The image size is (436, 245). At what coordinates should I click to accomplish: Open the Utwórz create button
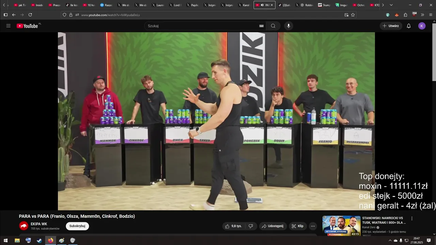coord(391,26)
